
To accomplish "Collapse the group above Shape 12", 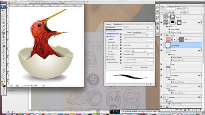I will pos(164,35).
